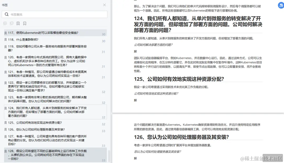
Task: Click paragraph starting 团队可以试验容器编排平台
Action: point(198,64)
